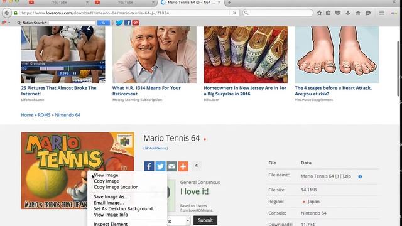This screenshot has height=226, width=402.
Task: Click the swimmers ad thumbnail
Action: 63,55
